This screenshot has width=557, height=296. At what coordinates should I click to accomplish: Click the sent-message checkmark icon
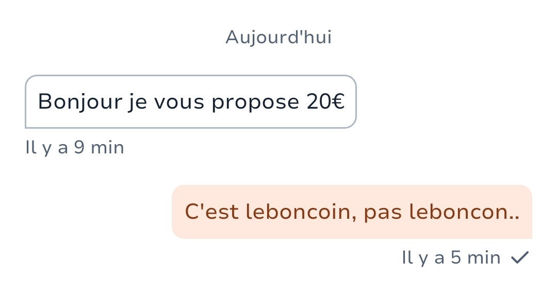pyautogui.click(x=519, y=258)
